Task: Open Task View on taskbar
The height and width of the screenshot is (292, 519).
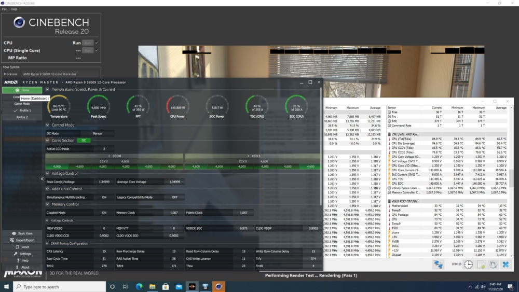Action: pyautogui.click(x=125, y=287)
